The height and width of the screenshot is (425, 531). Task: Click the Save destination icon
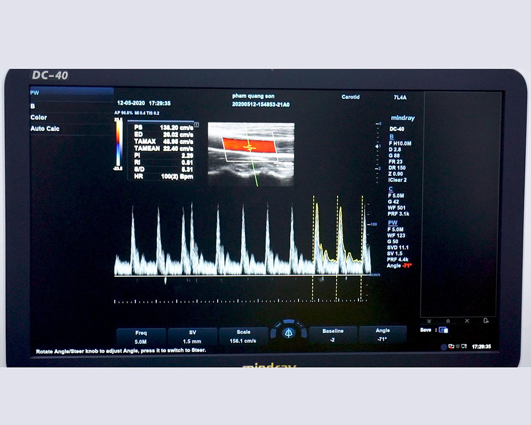click(x=443, y=330)
